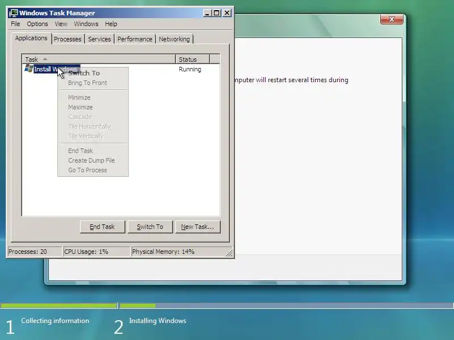This screenshot has height=340, width=454.
Task: Switch to the Applications tab
Action: point(31,38)
